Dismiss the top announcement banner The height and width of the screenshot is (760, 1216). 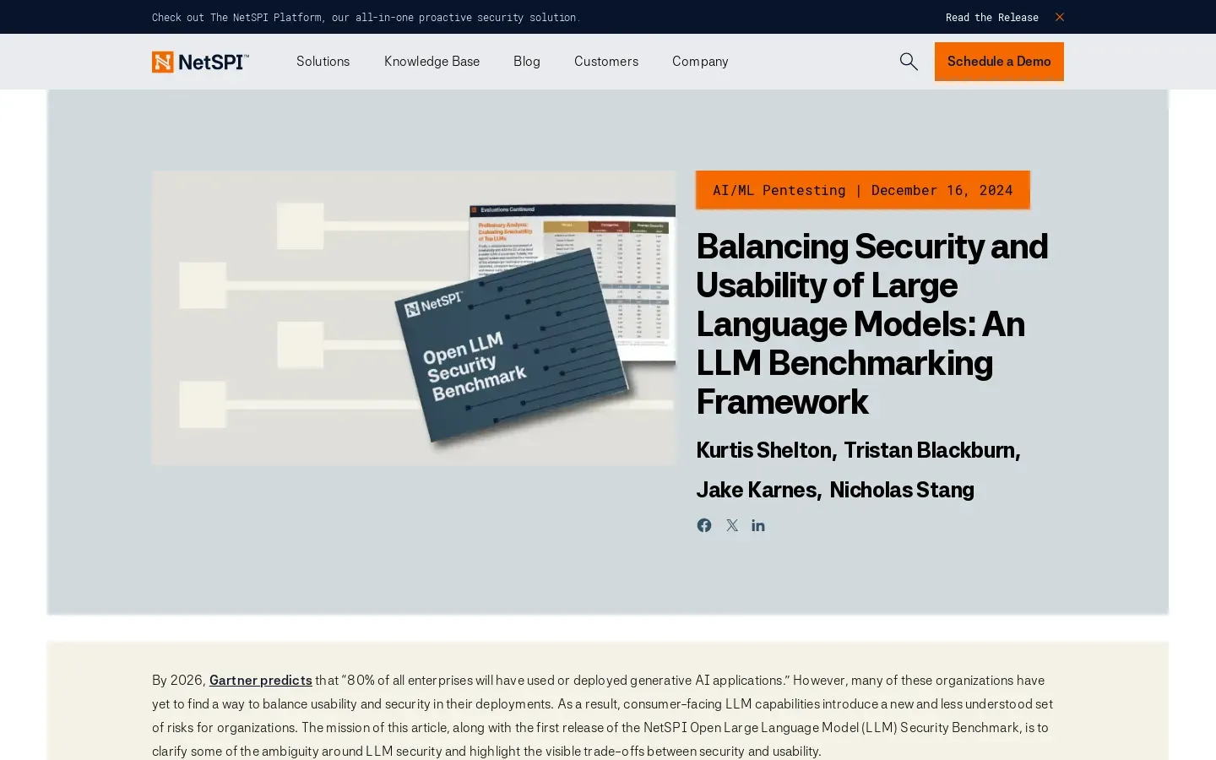[x=1060, y=17]
